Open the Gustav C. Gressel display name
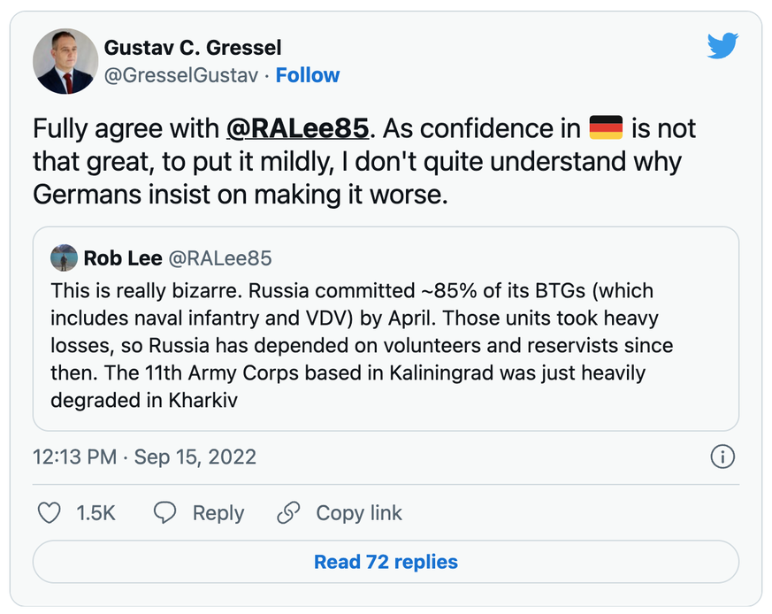 193,48
